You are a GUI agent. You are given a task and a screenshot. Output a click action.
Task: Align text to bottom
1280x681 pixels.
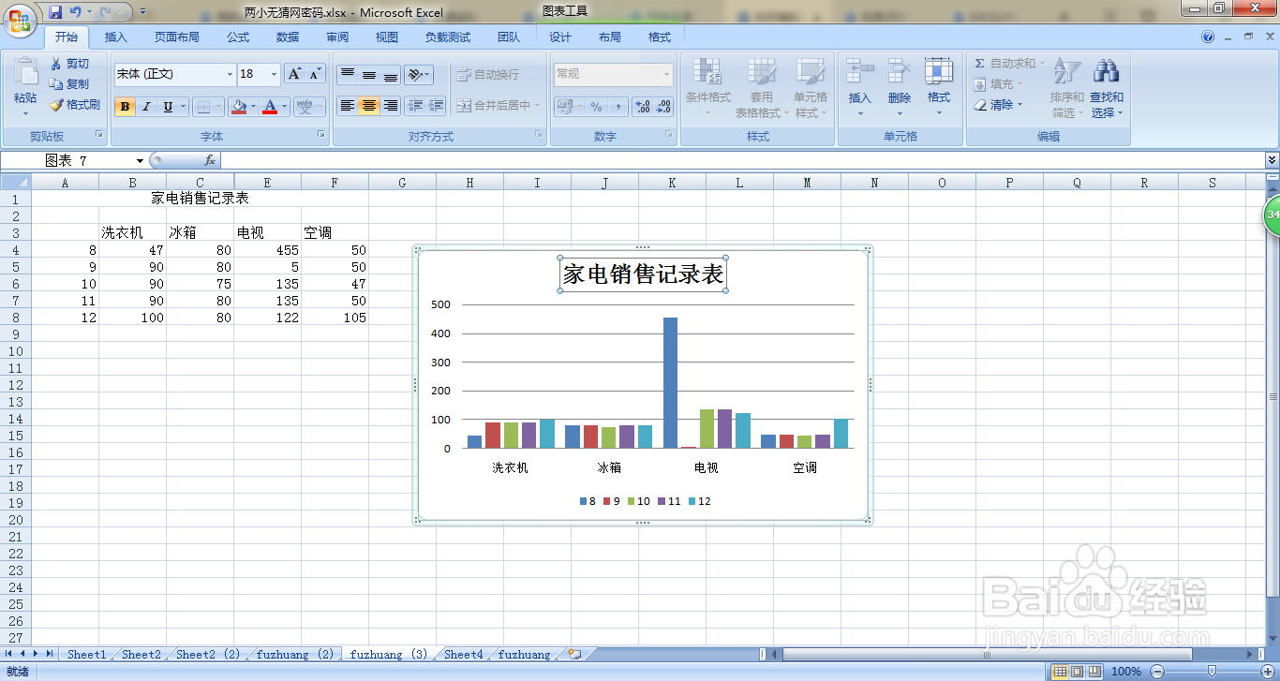click(391, 74)
